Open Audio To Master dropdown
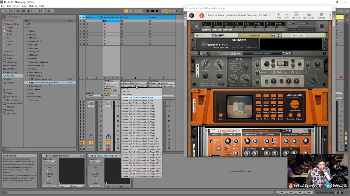The height and width of the screenshot is (196, 350). click(94, 96)
